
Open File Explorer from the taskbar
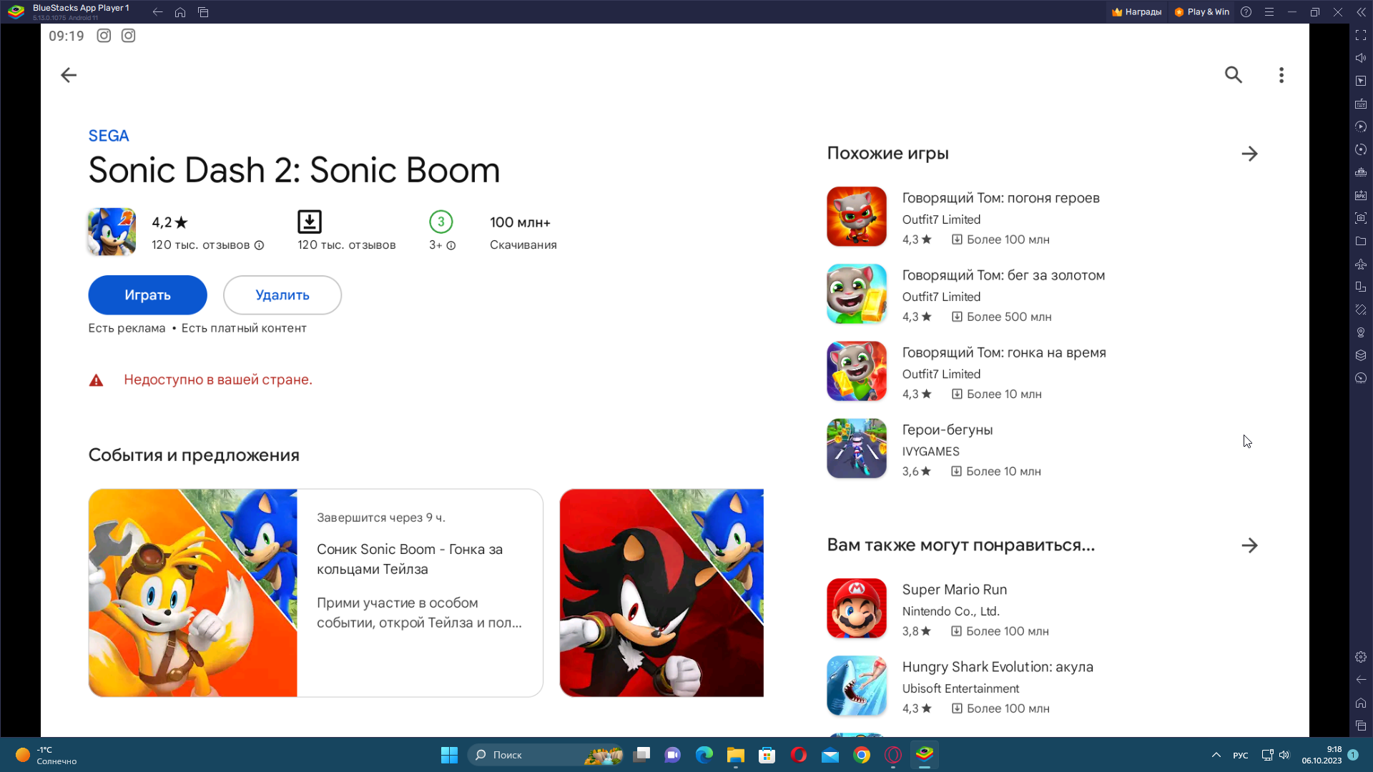click(x=736, y=755)
